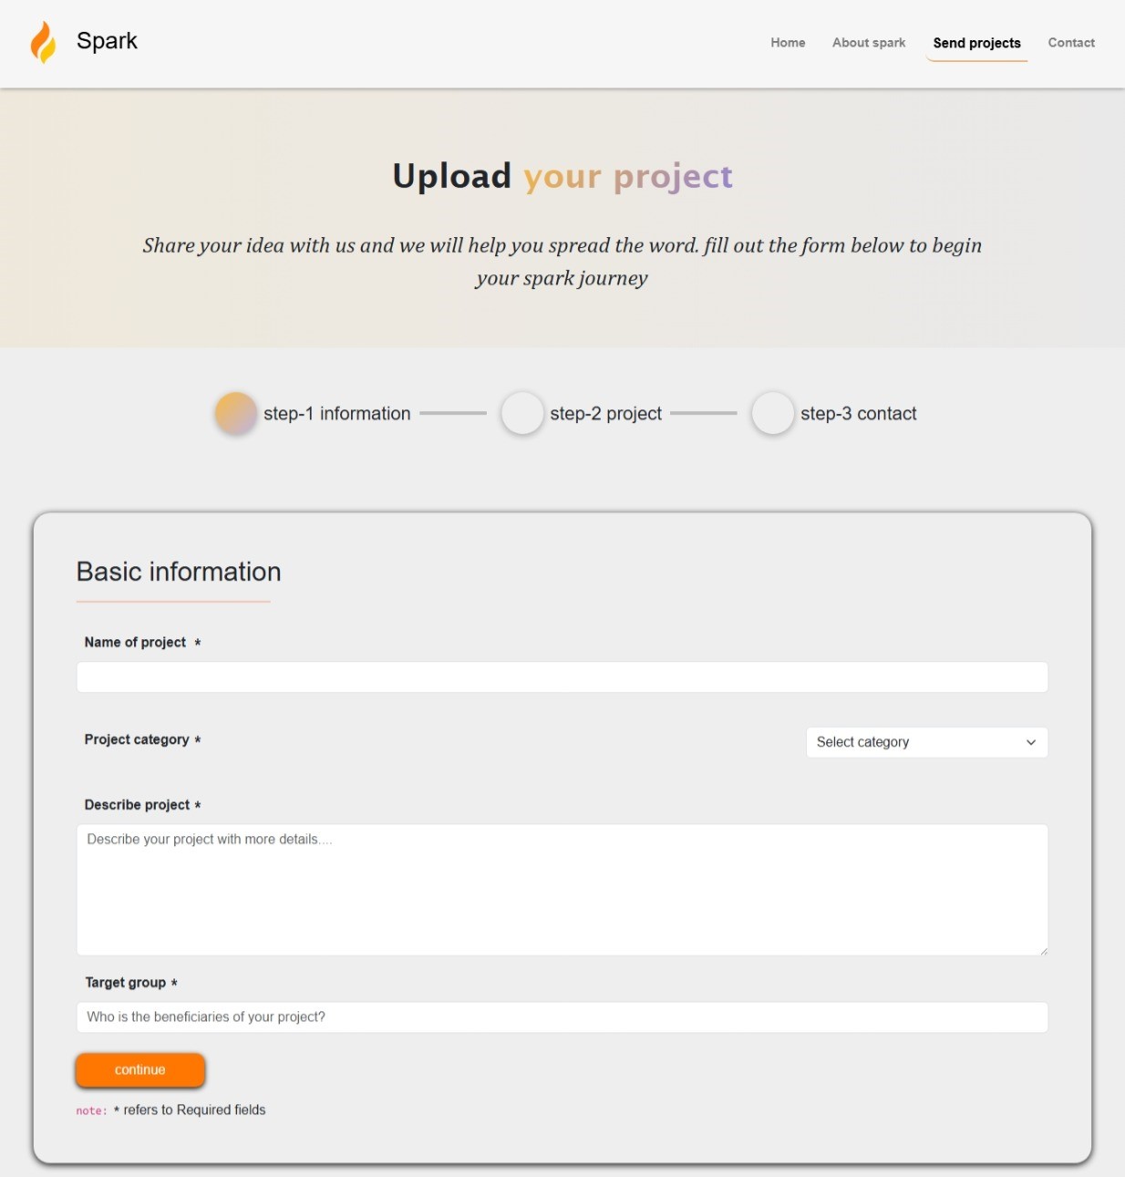Image resolution: width=1125 pixels, height=1177 pixels.
Task: Go to the Home page
Action: point(788,43)
